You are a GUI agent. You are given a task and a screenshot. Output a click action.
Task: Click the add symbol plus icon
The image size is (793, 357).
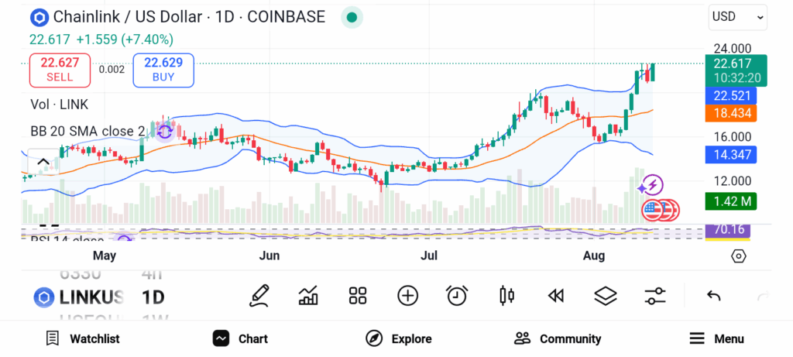(407, 295)
